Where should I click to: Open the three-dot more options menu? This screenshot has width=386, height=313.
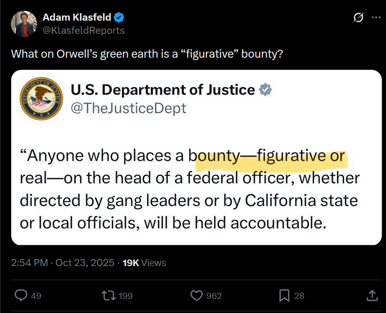[x=376, y=18]
